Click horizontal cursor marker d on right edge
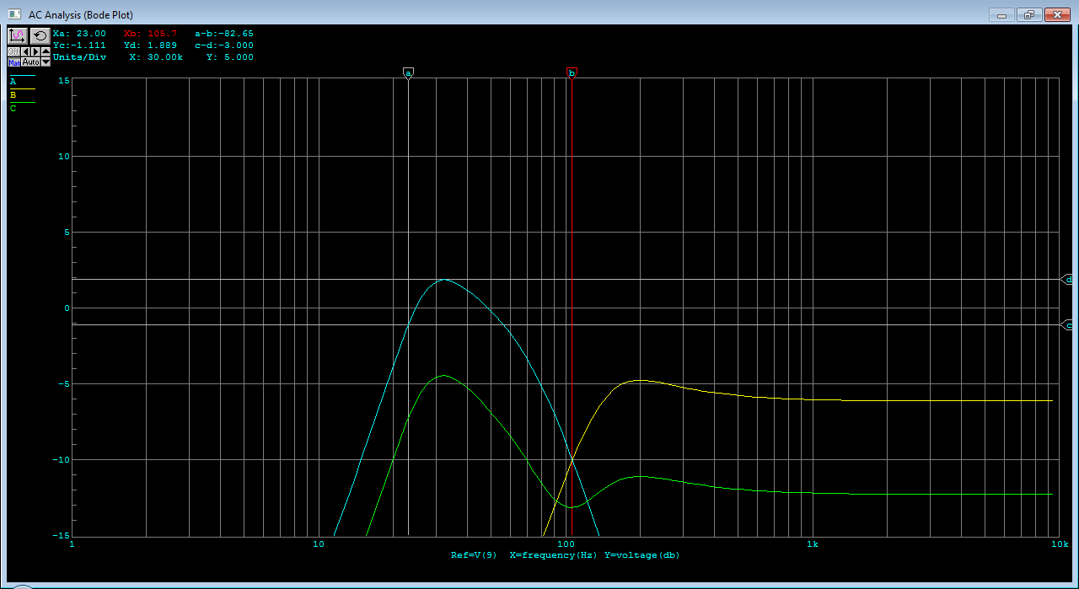1079x589 pixels. (x=1068, y=279)
